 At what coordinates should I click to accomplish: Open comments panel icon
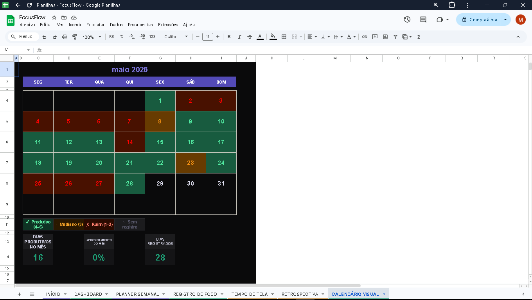tap(423, 20)
